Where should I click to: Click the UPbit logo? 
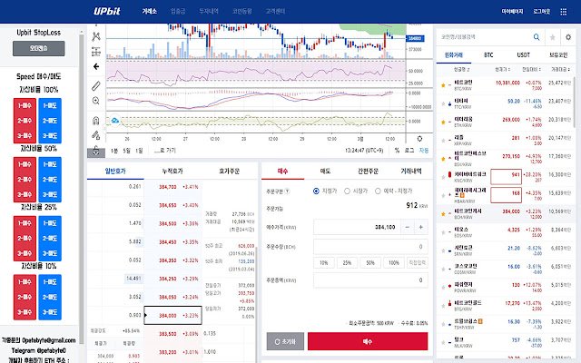[107, 11]
